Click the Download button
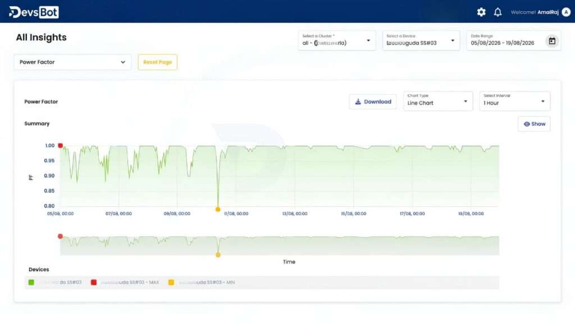Viewport: 575px width, 323px height. 373,102
